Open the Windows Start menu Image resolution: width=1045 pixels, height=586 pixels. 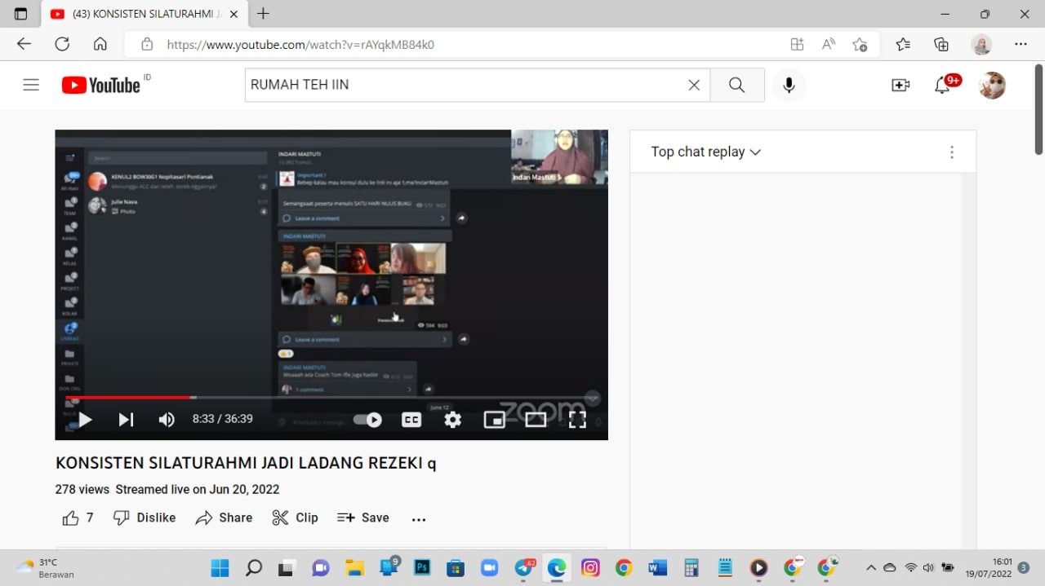click(220, 568)
